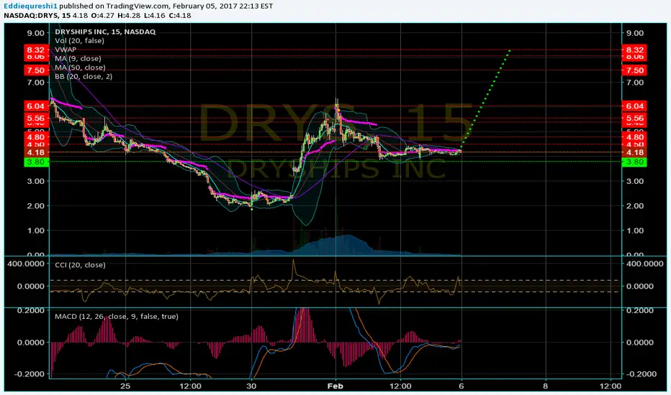
Task: Select the green dotted projection trend line
Action: [x=486, y=98]
